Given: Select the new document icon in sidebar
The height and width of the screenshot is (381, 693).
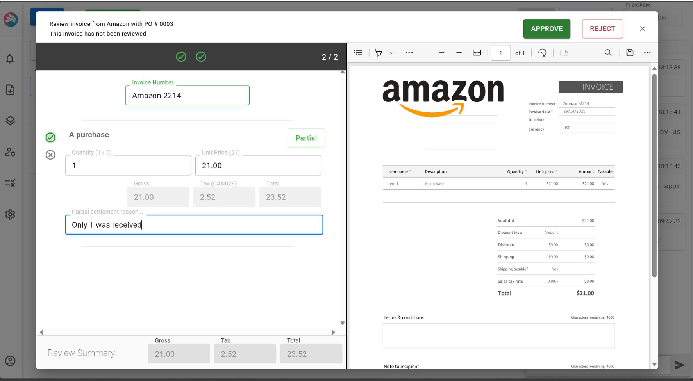Looking at the screenshot, I should pyautogui.click(x=11, y=90).
